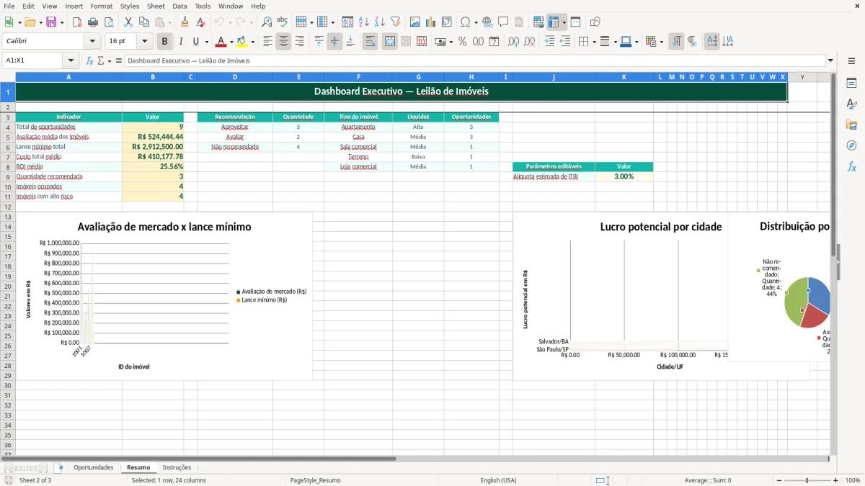Click Increase Indent button
Image resolution: width=865 pixels, height=486 pixels.
coord(549,42)
